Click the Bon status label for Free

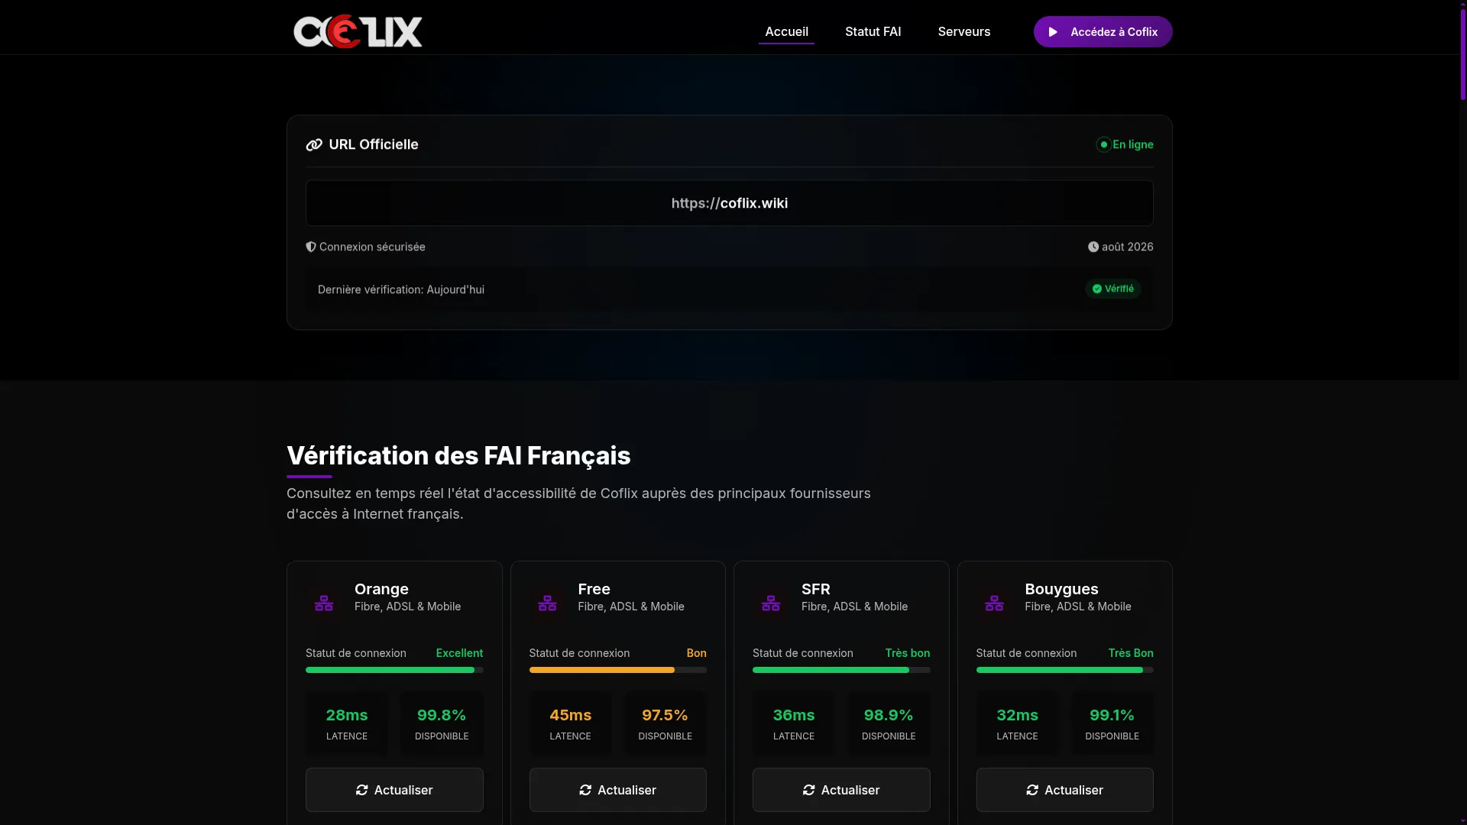[x=696, y=653]
